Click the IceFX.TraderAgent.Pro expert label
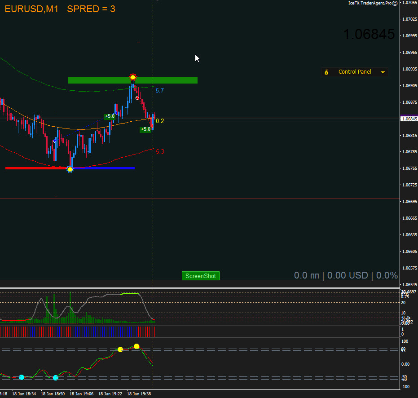Screen dimensions: 418x398 tap(370, 3)
